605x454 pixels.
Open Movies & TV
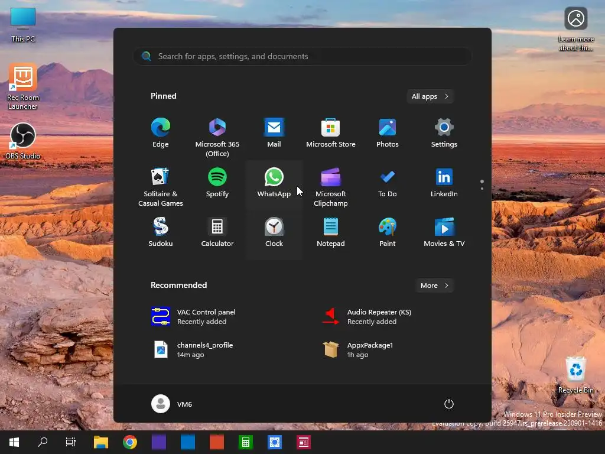tap(444, 232)
